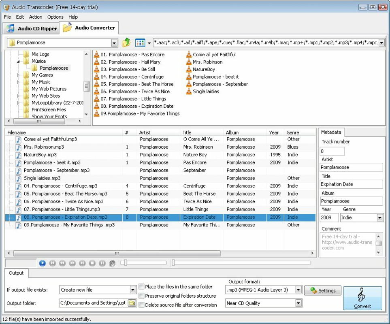Select the Audio Converter tab
This screenshot has height=324, width=390.
(x=89, y=28)
